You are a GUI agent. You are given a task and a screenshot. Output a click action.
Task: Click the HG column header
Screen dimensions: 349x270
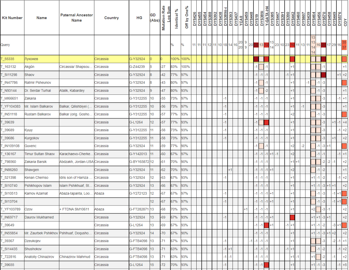click(139, 18)
